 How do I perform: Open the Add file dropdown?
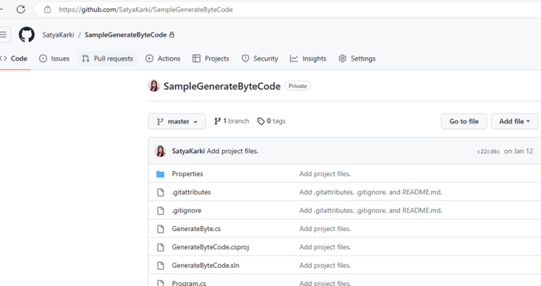514,121
